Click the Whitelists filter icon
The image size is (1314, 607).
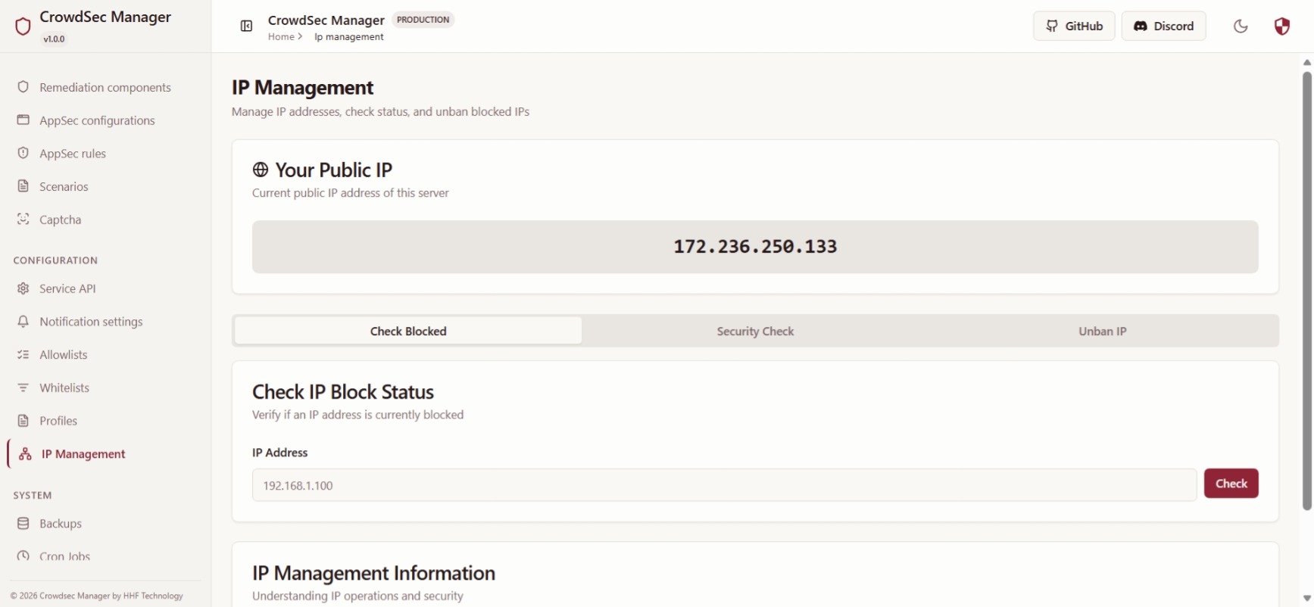coord(23,388)
